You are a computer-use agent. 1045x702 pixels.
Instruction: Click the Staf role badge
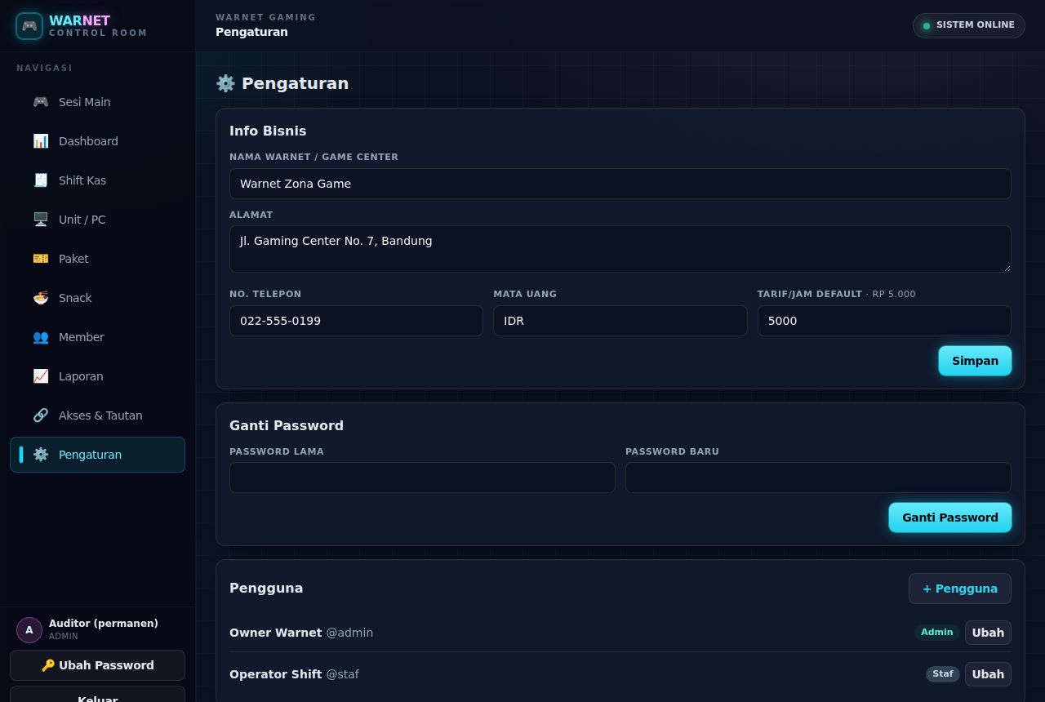click(943, 674)
